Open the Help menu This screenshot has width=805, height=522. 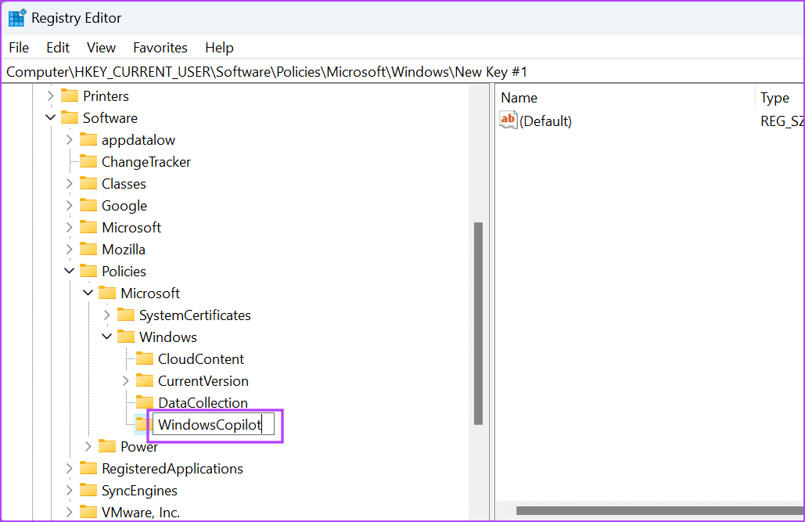pos(219,48)
